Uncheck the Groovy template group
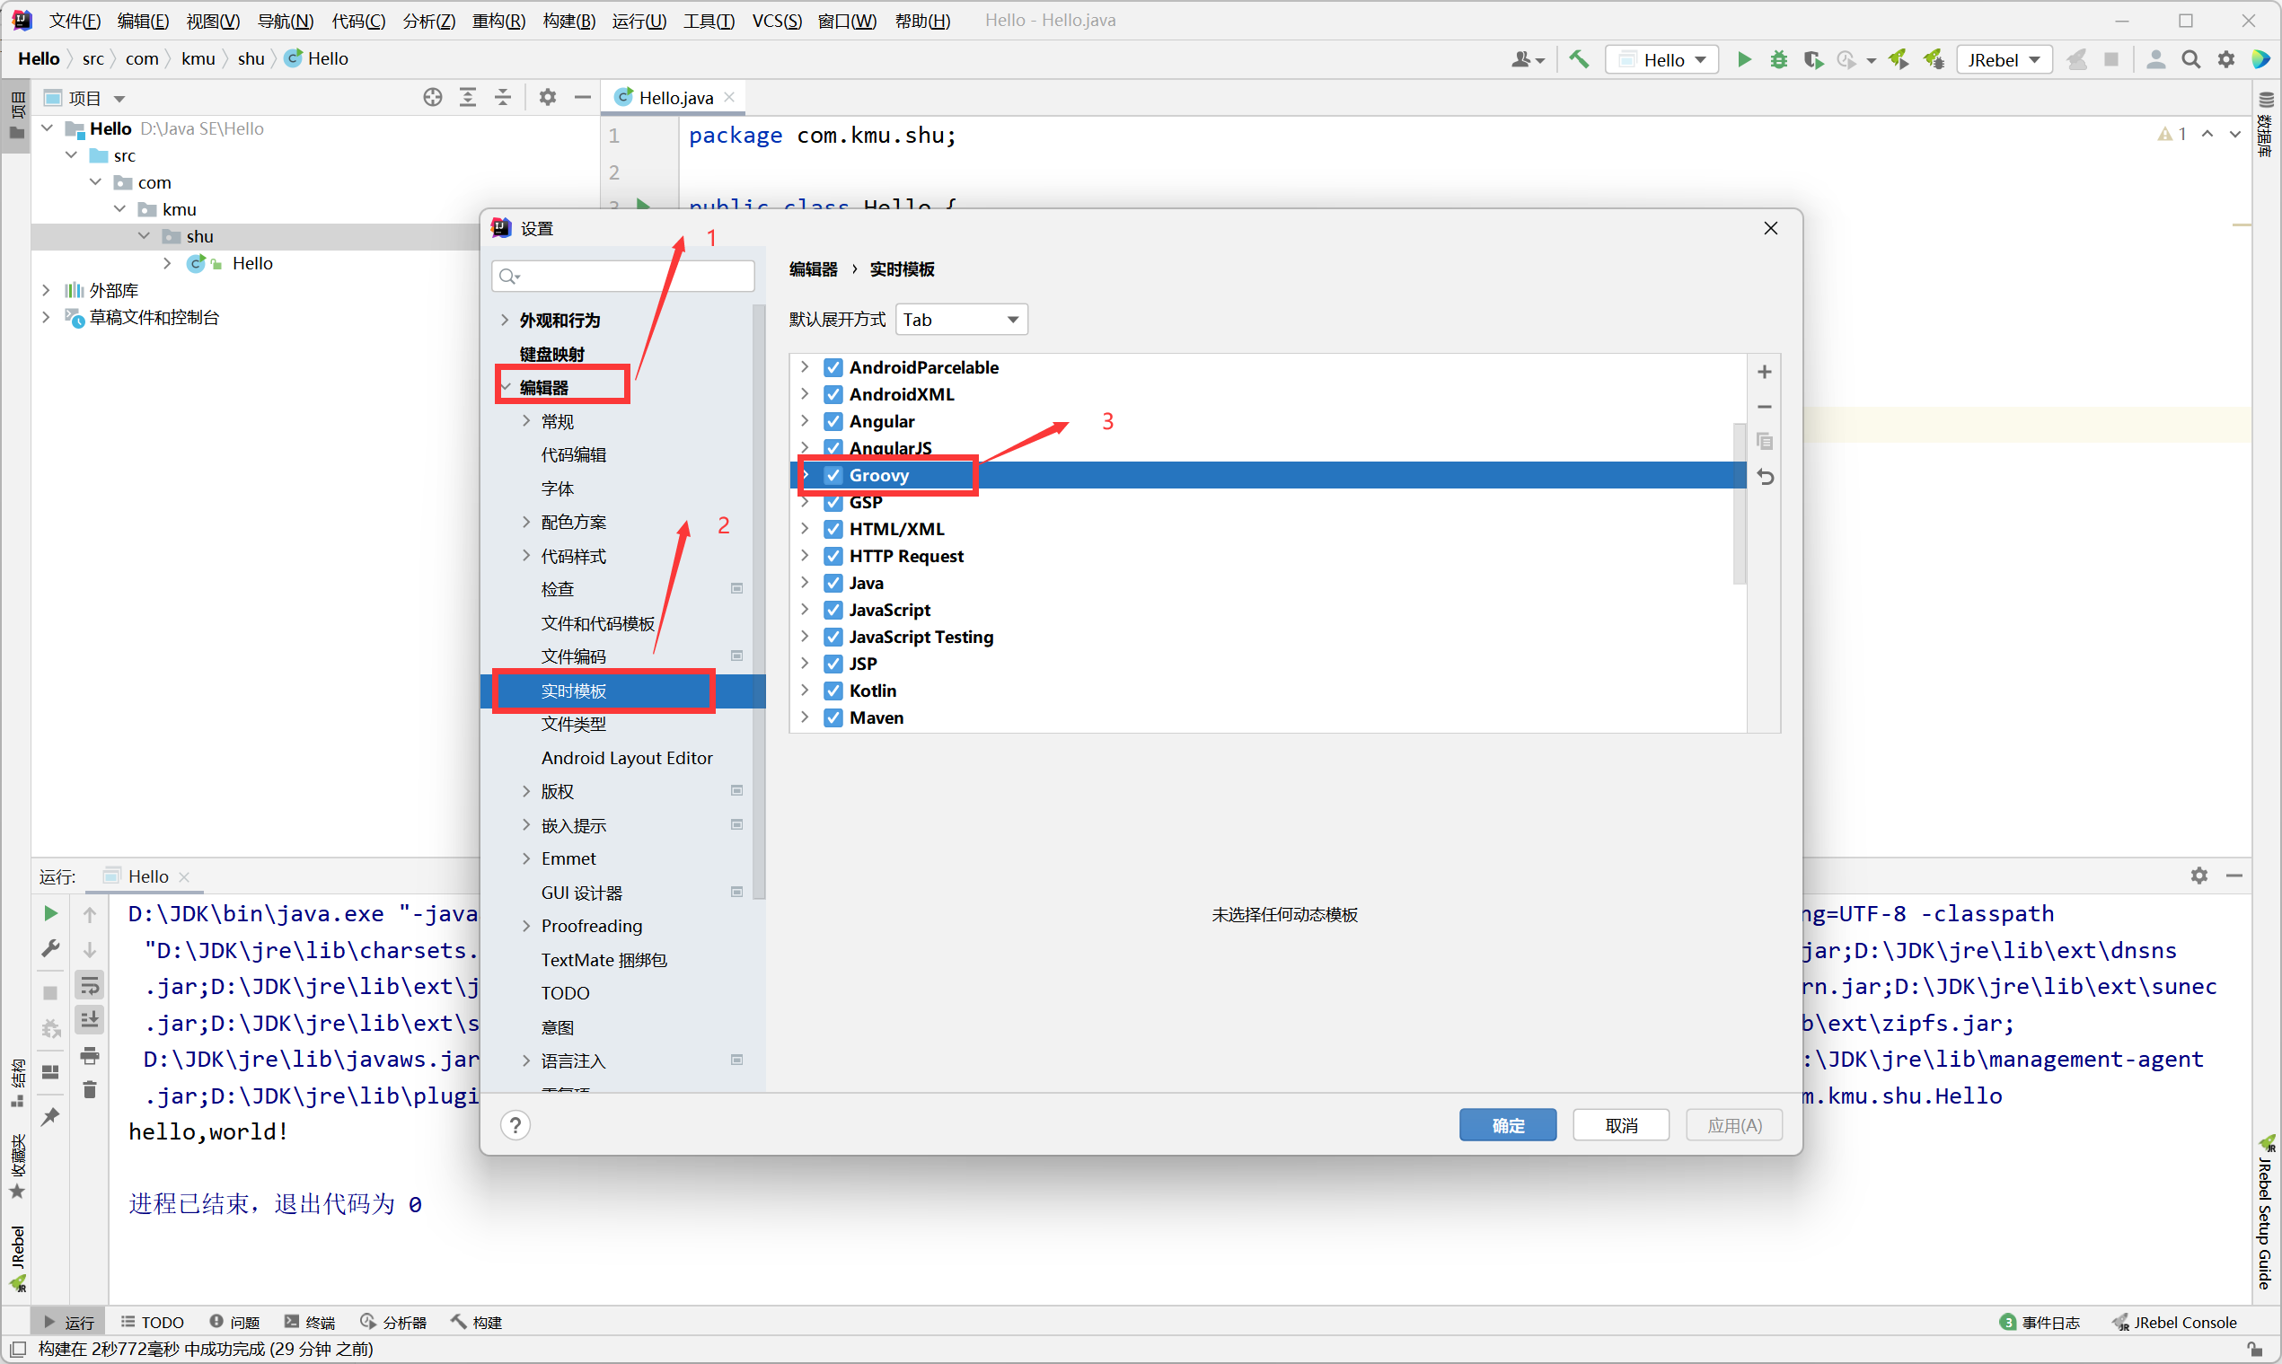Screen dimensions: 2282x1364 (x=833, y=475)
